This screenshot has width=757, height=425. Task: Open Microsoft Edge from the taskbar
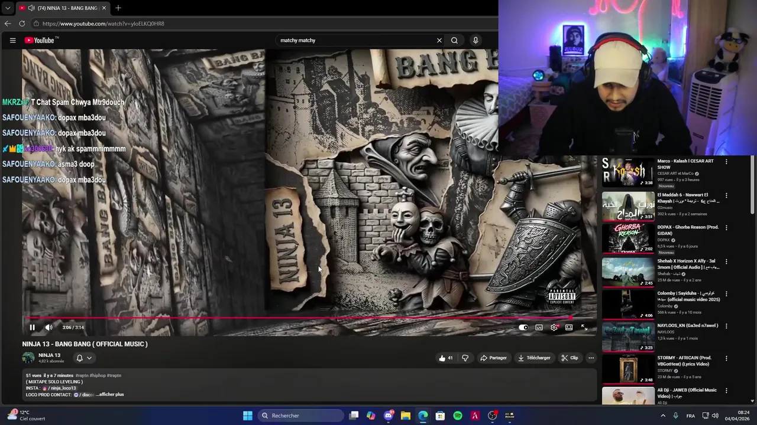pos(423,416)
